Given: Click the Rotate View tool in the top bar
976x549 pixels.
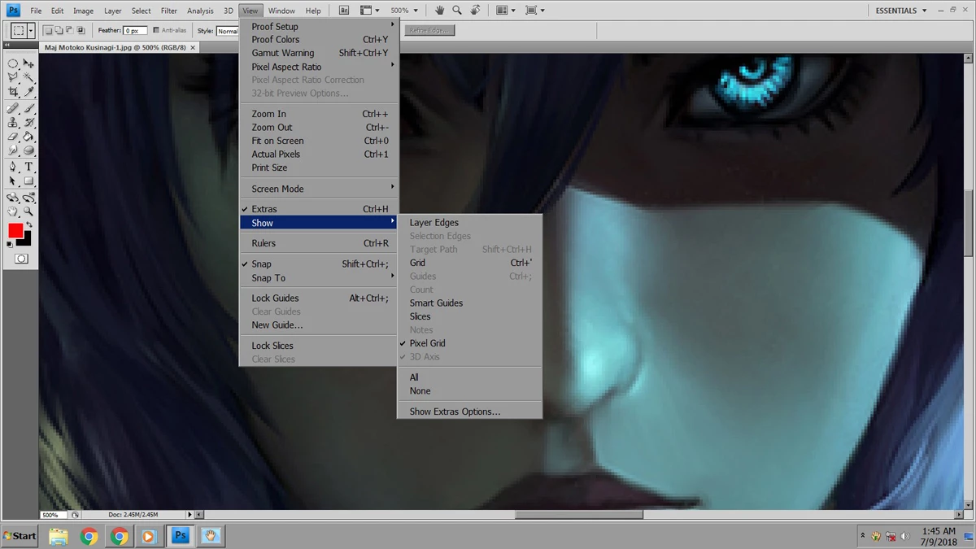Looking at the screenshot, I should pos(476,11).
